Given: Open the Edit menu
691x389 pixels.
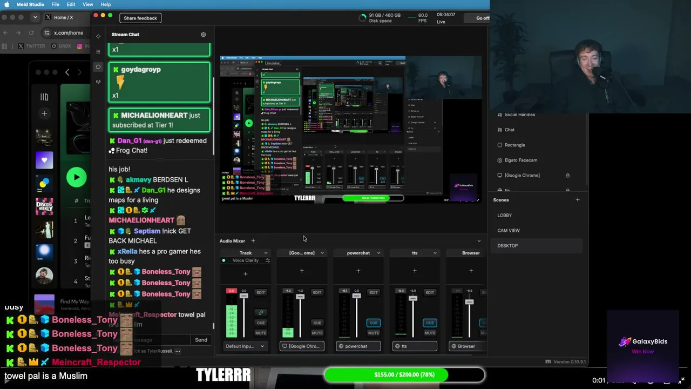Looking at the screenshot, I should pyautogui.click(x=71, y=4).
